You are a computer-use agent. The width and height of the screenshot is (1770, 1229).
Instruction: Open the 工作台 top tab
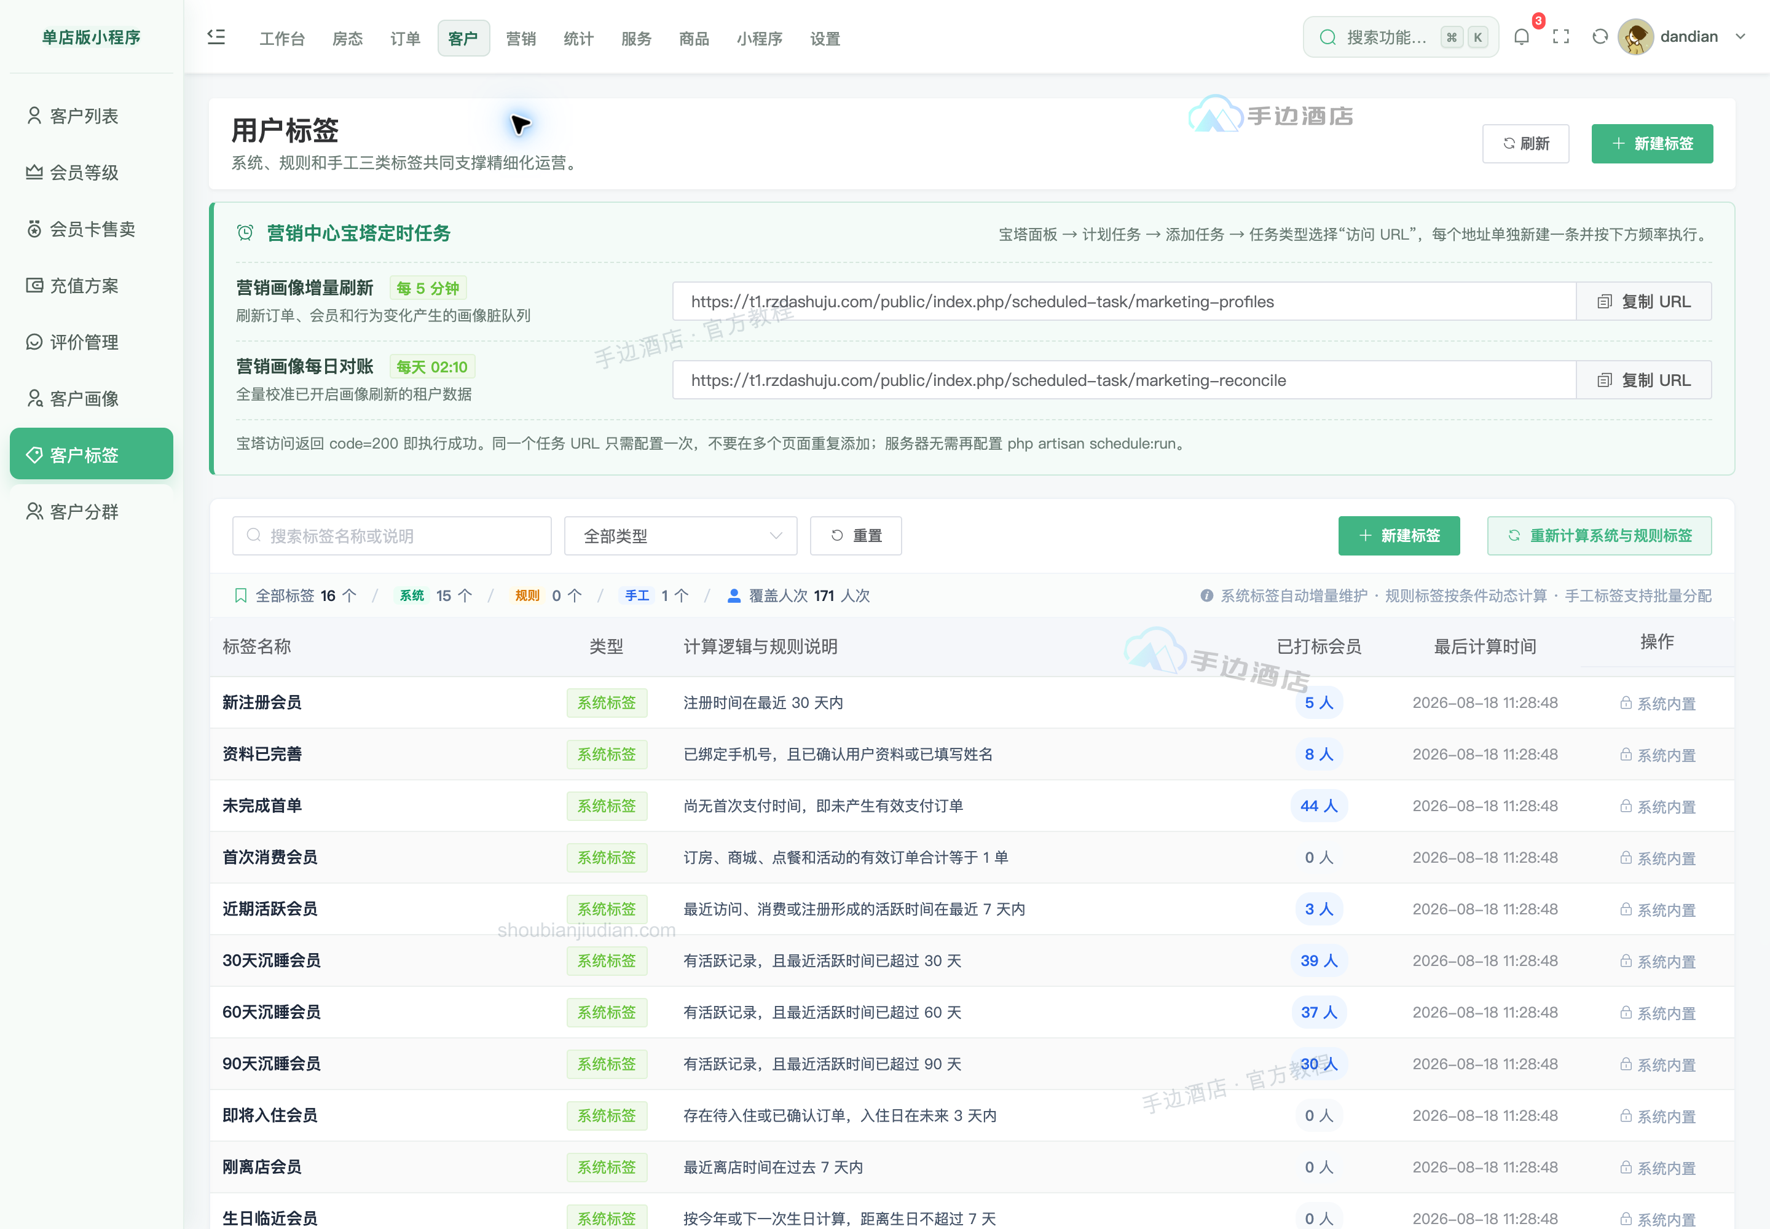(x=282, y=39)
